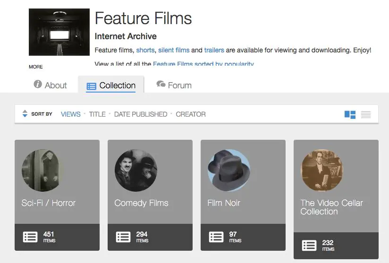
Task: Switch to grid tile view icon
Action: tap(350, 114)
